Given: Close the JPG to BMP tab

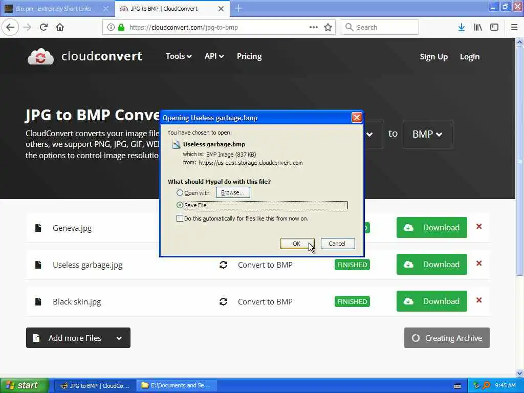Looking at the screenshot, I should pos(221,9).
